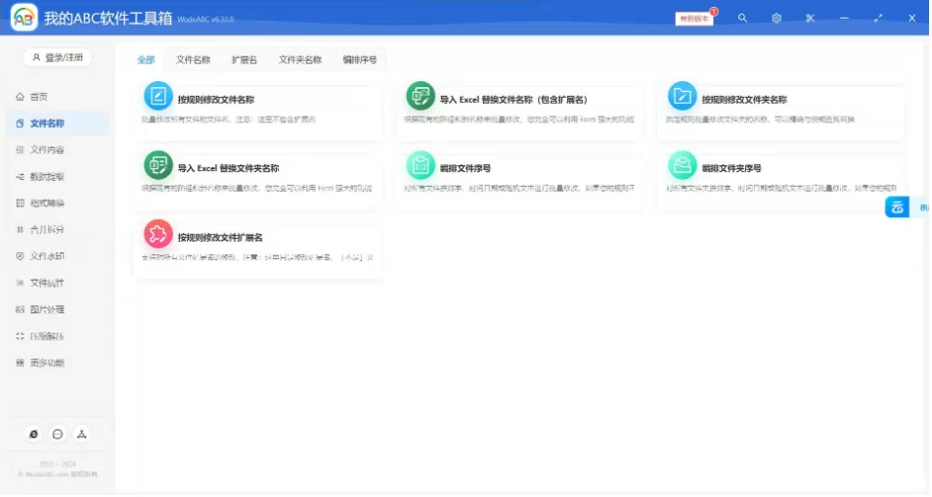Click the 登录/注册 button
The width and height of the screenshot is (932, 497).
[58, 58]
